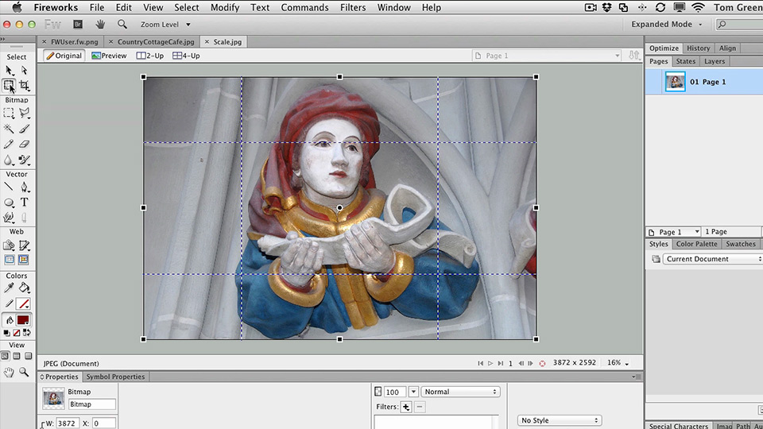Image resolution: width=763 pixels, height=429 pixels.
Task: Switch to the Layers panel tab
Action: click(715, 61)
